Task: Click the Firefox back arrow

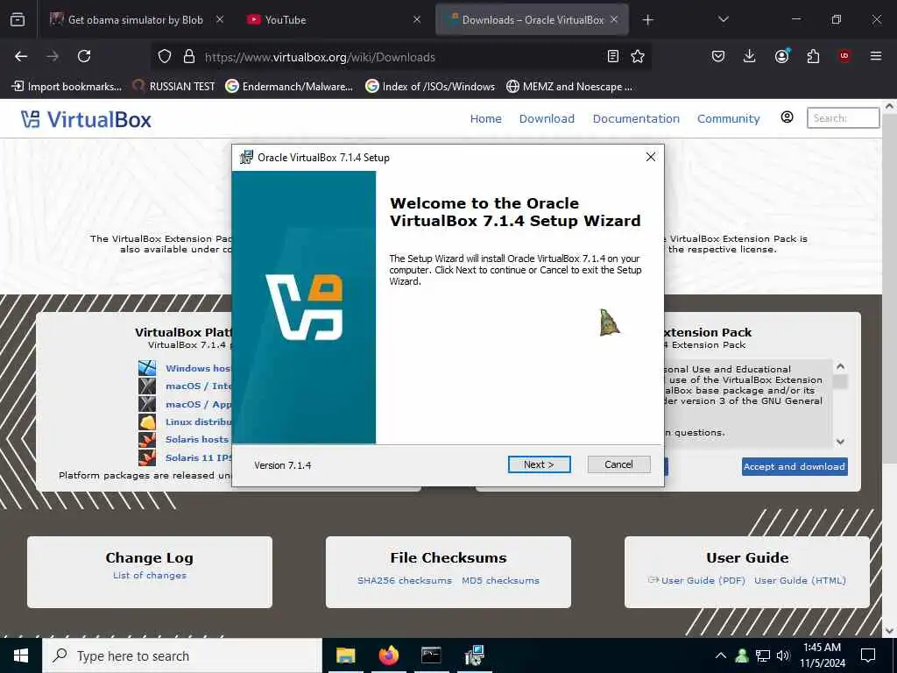Action: point(21,56)
